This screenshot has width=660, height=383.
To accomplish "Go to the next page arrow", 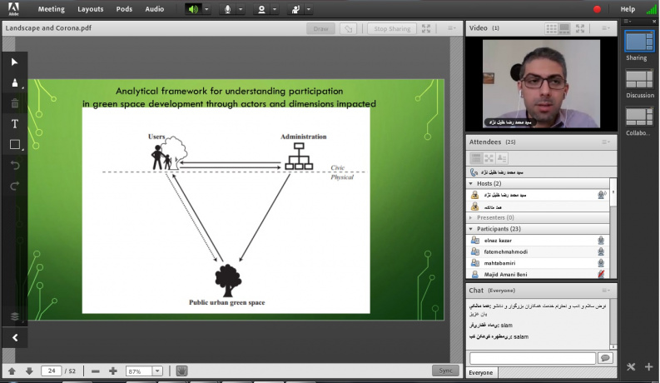I will [x=29, y=371].
